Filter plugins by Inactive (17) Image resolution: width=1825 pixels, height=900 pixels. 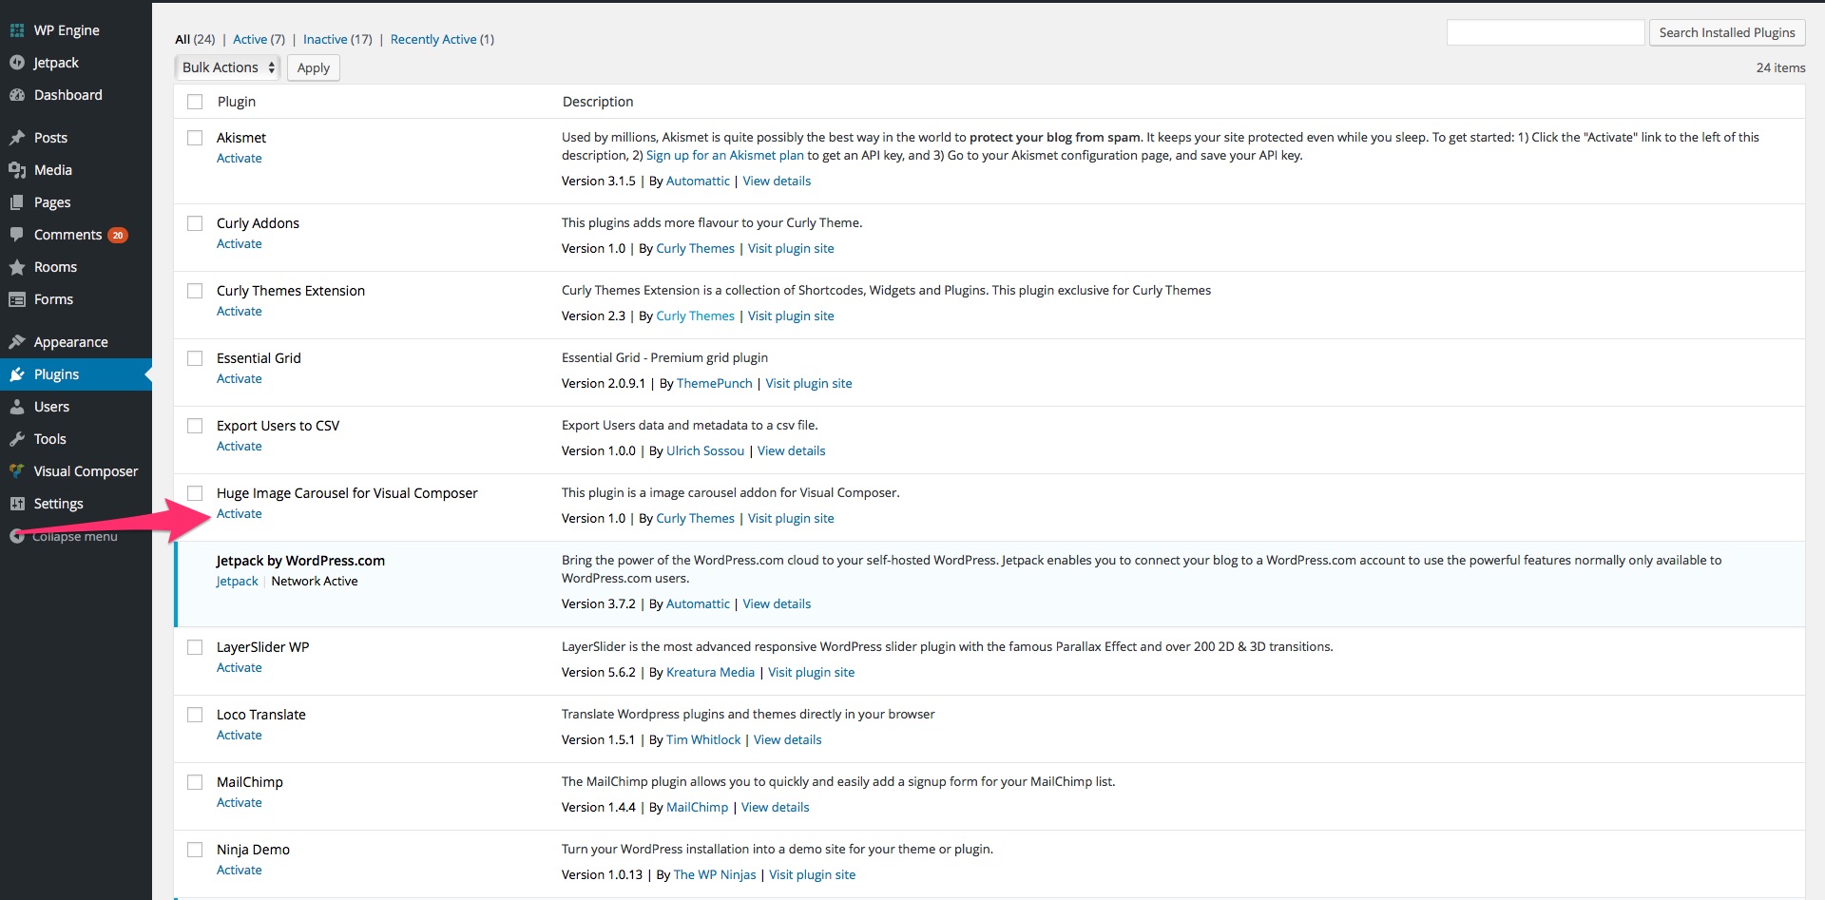(337, 39)
